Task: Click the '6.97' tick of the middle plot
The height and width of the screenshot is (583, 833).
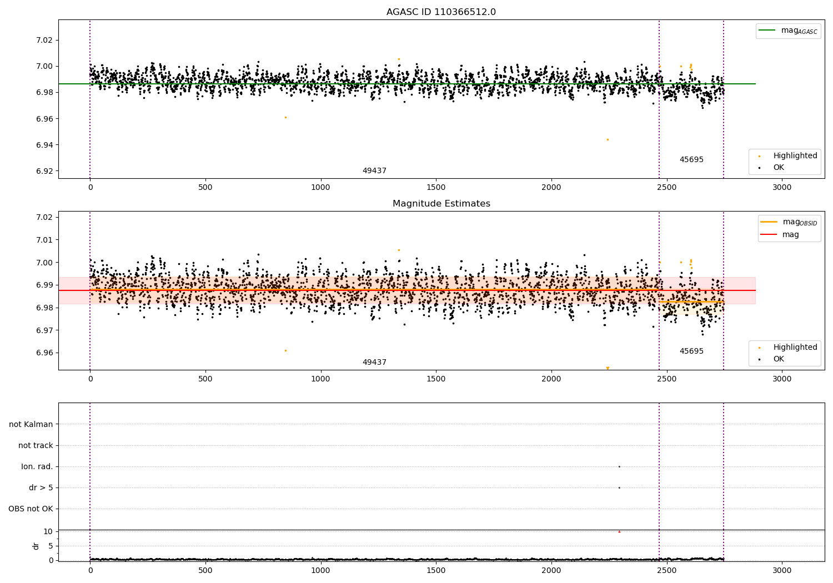Action: 44,330
